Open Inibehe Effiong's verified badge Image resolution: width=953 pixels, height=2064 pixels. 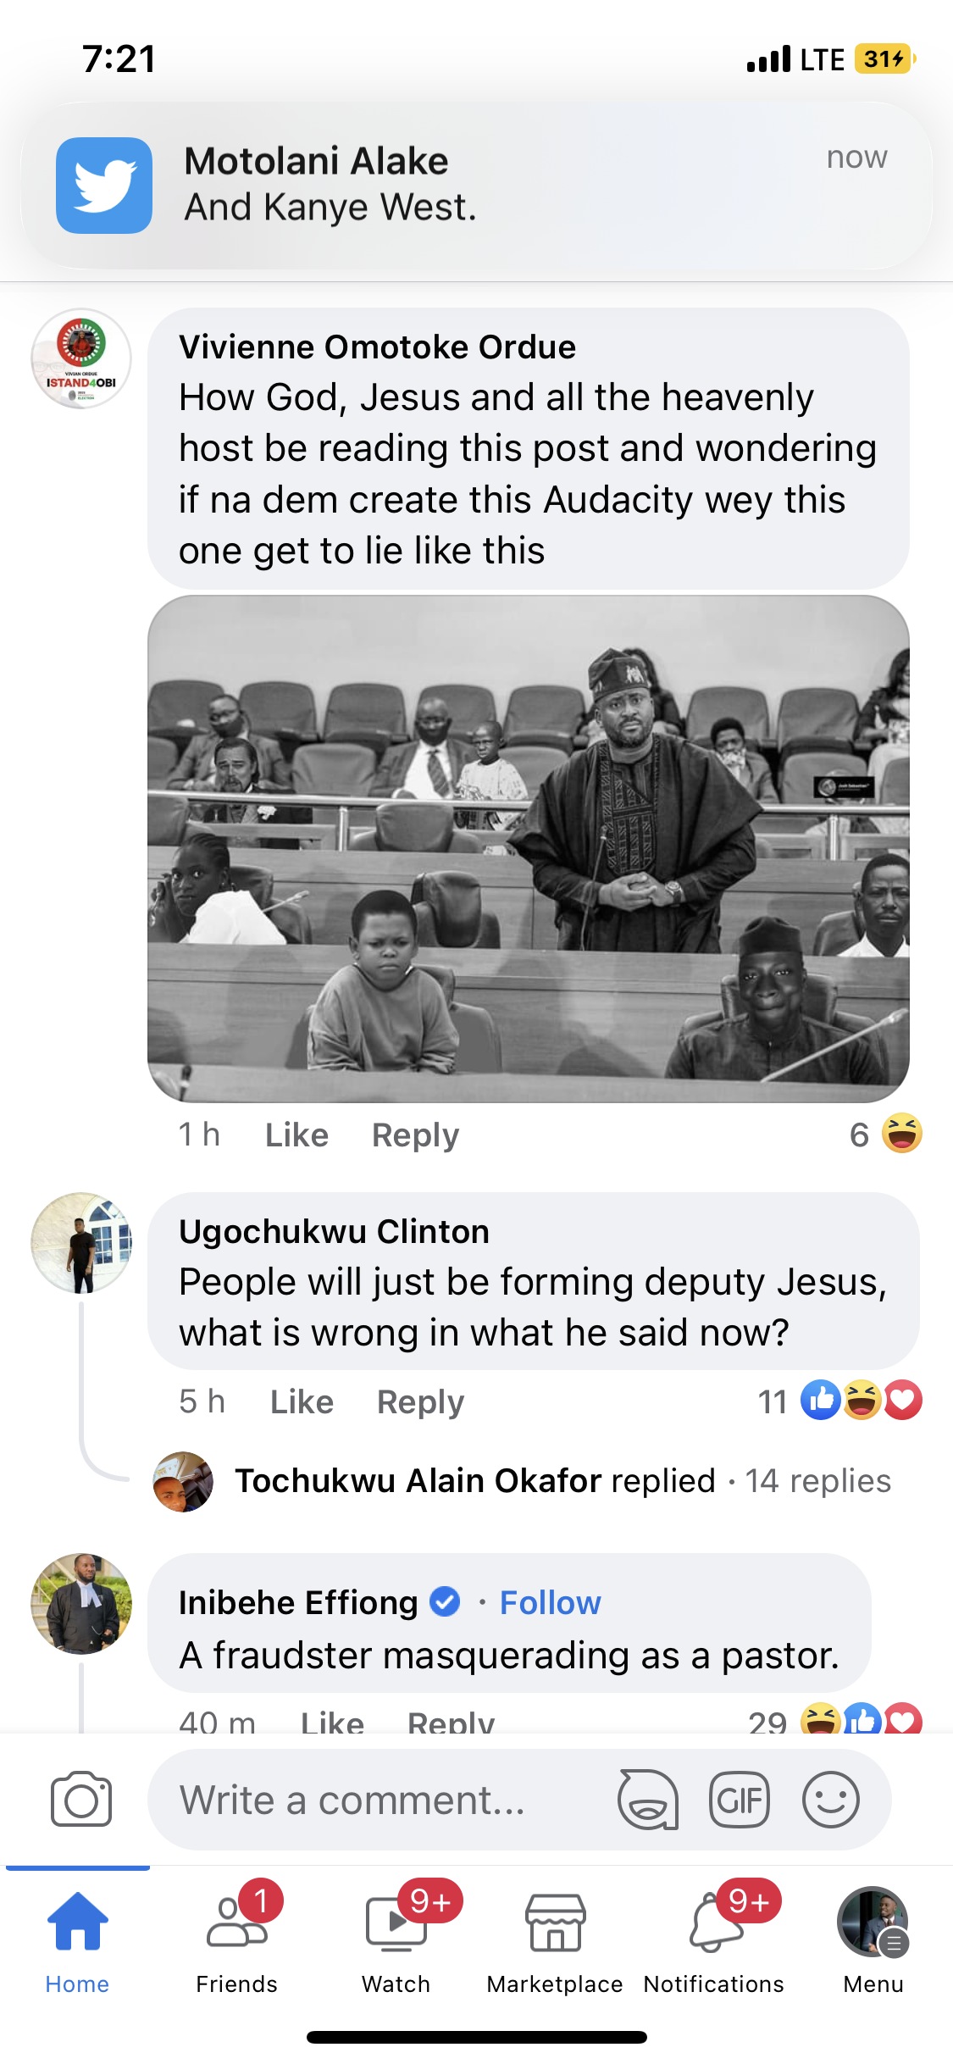click(x=445, y=1602)
